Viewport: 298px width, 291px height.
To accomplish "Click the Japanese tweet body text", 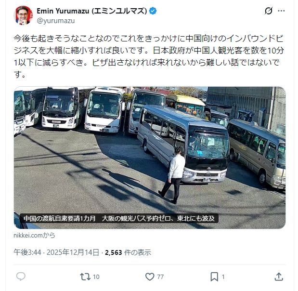I will 149,56.
